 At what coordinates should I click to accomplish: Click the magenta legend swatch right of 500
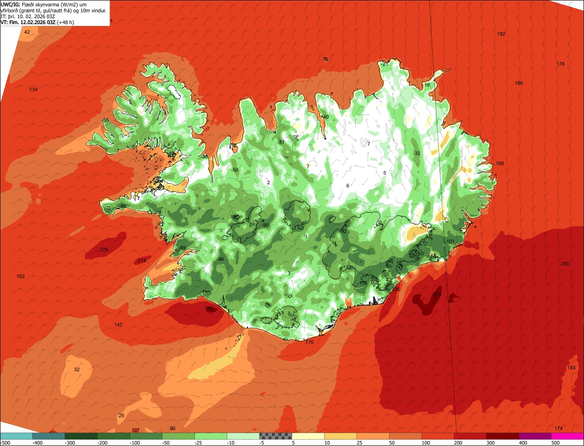(568, 436)
